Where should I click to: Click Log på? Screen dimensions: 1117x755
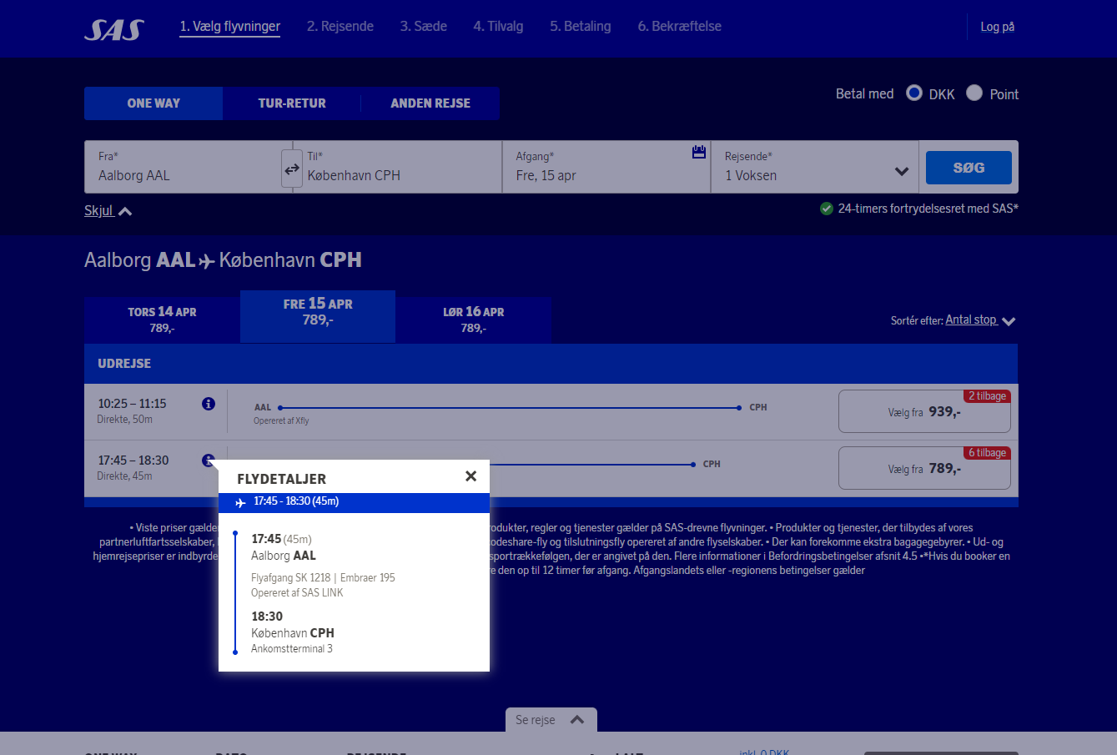(x=998, y=27)
